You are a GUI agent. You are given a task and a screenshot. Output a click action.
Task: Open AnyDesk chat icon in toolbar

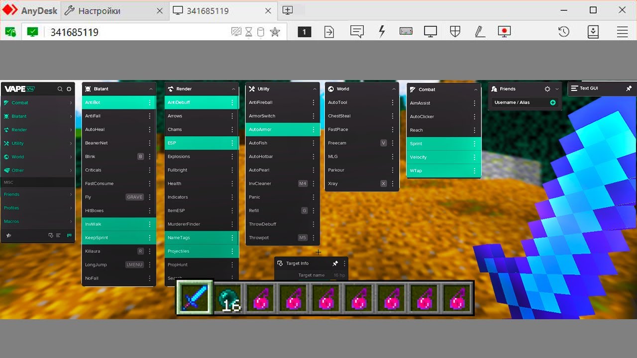[357, 32]
